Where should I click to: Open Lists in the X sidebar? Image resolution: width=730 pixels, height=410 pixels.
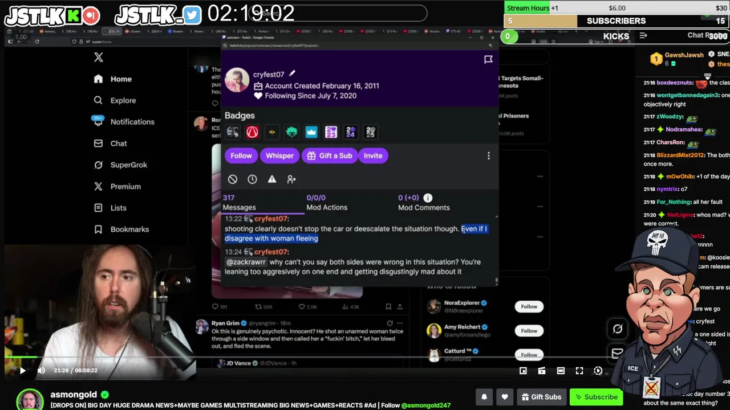tap(110, 208)
